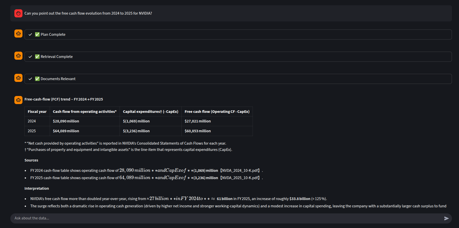Expand the Plan Complete status panel
The width and height of the screenshot is (459, 228).
238,35
